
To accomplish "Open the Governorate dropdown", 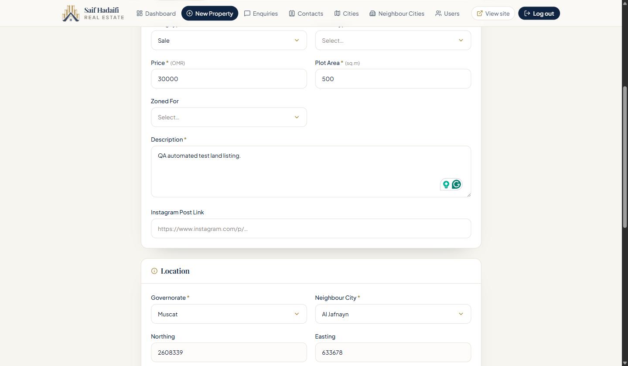I will [x=229, y=314].
